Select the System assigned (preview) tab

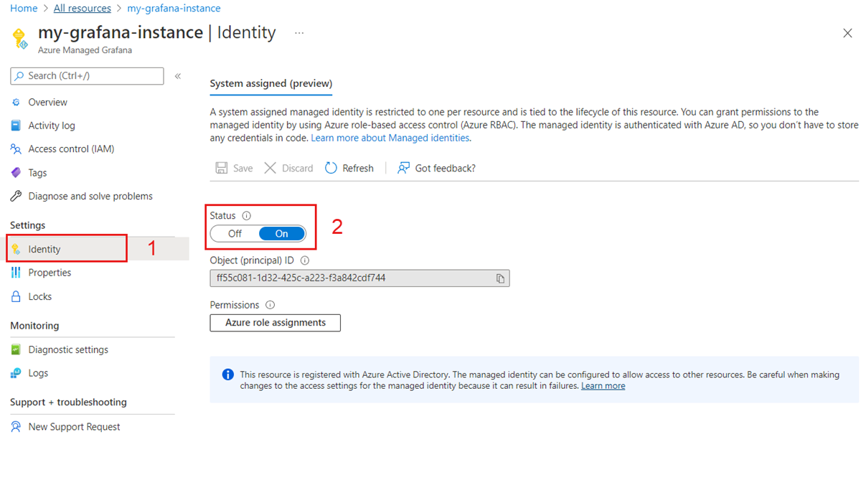pos(270,83)
